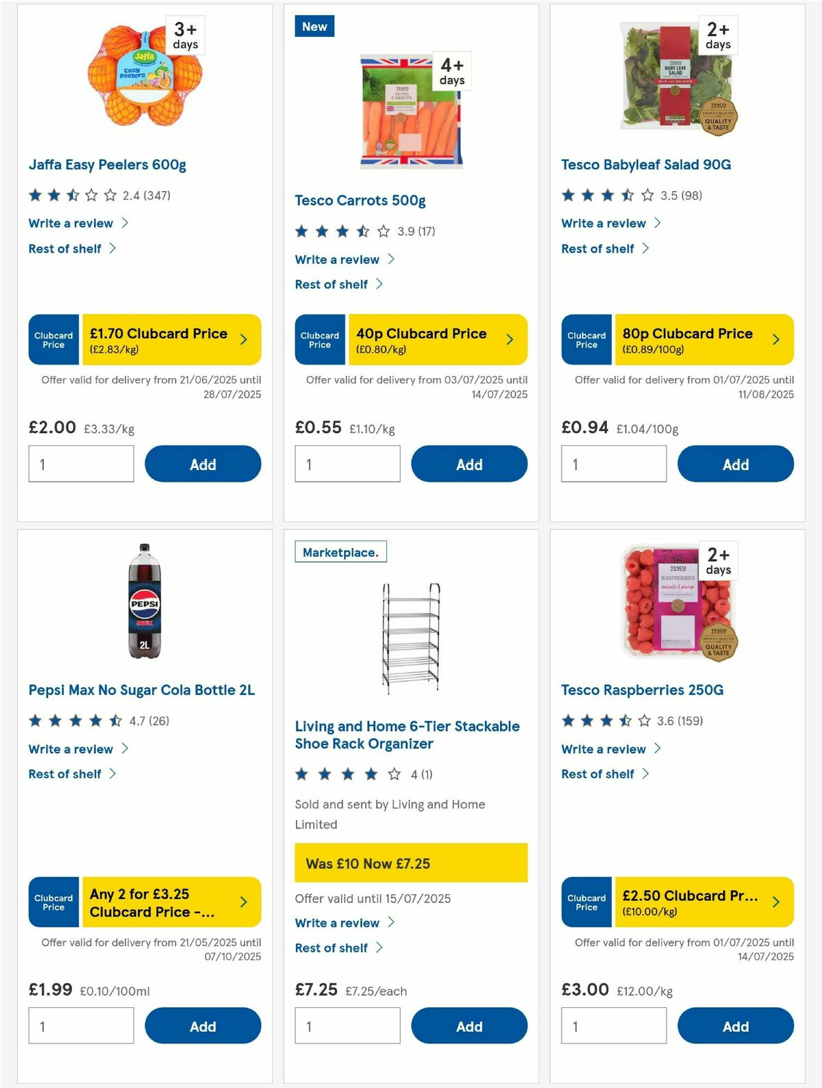Toggle the fourth star when rating the carrots
Screen dimensions: 822x1088
363,231
